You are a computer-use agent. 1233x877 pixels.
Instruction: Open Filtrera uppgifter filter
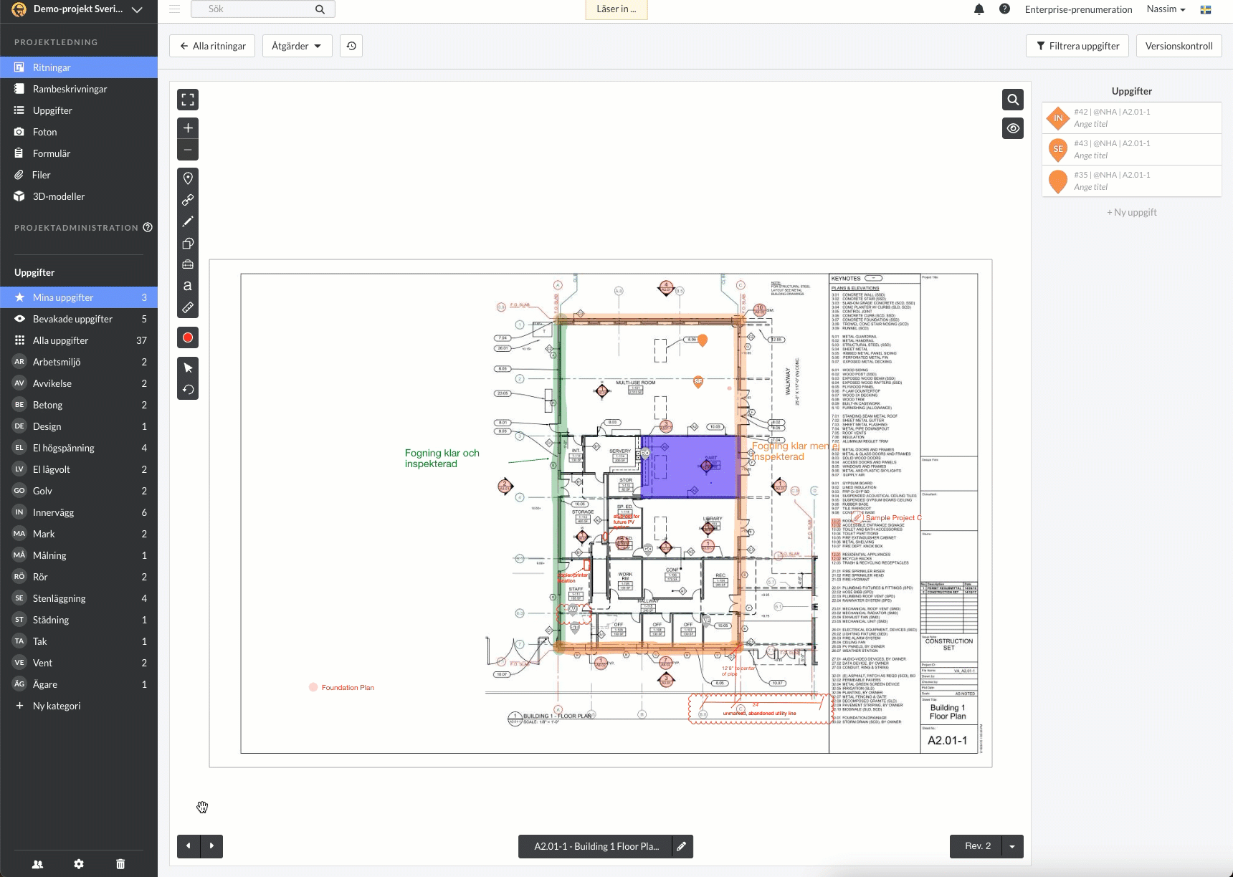(1077, 46)
